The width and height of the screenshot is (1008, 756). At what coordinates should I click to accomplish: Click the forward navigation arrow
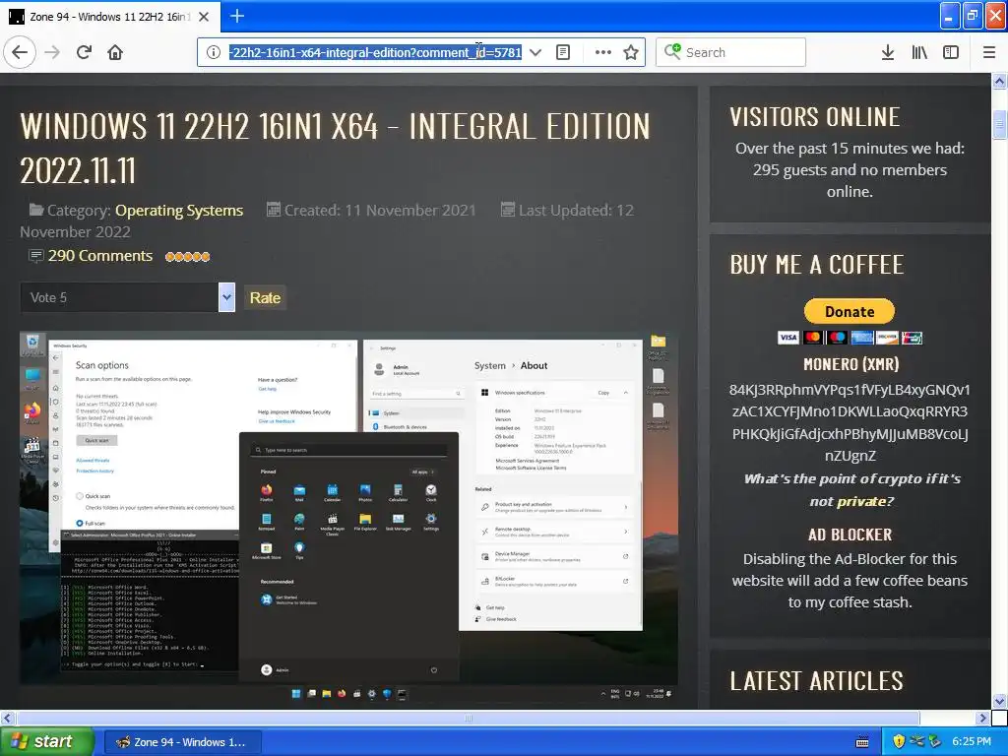coord(52,52)
